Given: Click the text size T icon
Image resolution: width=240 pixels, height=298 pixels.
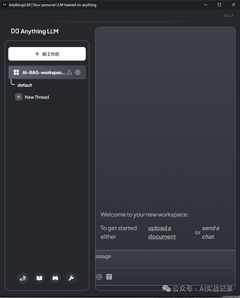Looking at the screenshot, I should click(x=109, y=277).
